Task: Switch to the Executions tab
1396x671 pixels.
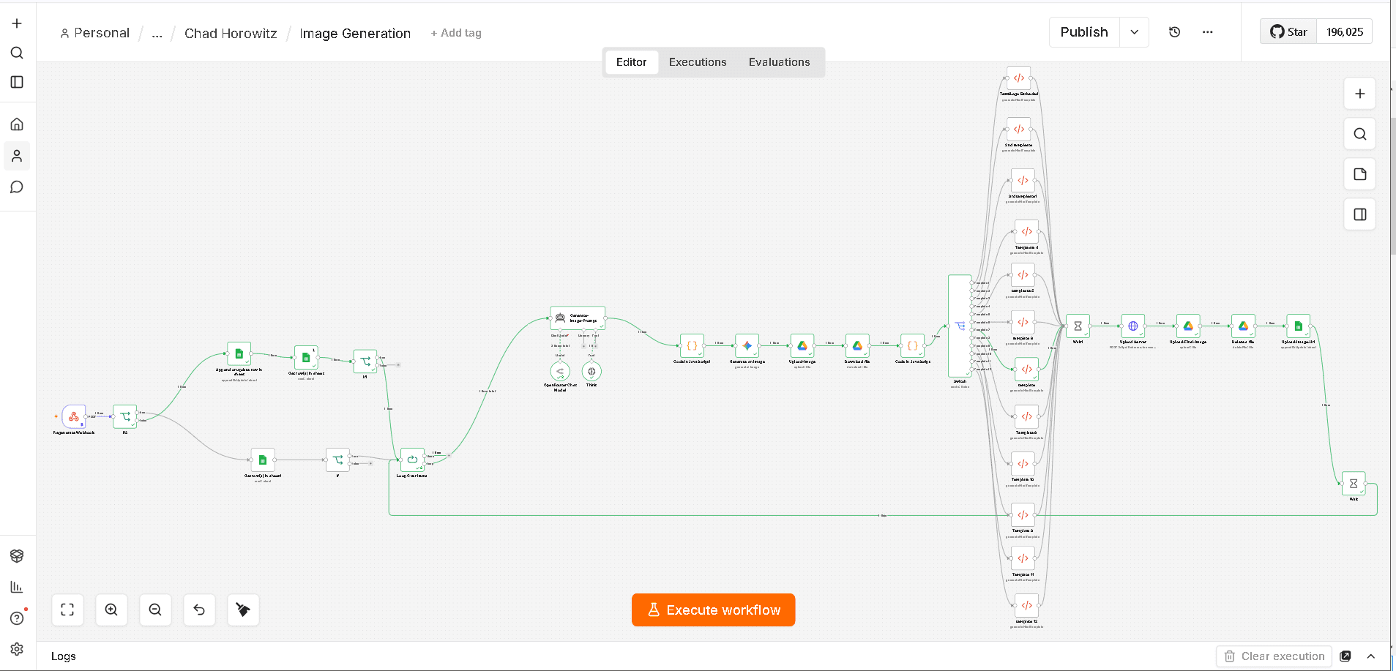Action: point(698,62)
